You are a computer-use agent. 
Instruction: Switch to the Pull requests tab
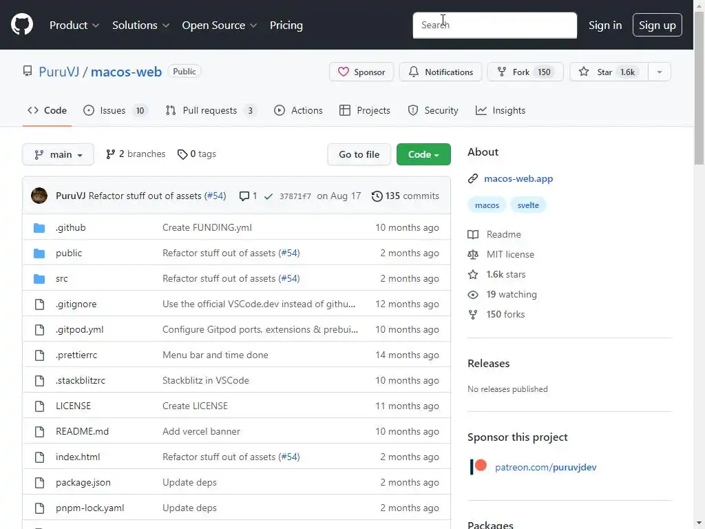[211, 110]
